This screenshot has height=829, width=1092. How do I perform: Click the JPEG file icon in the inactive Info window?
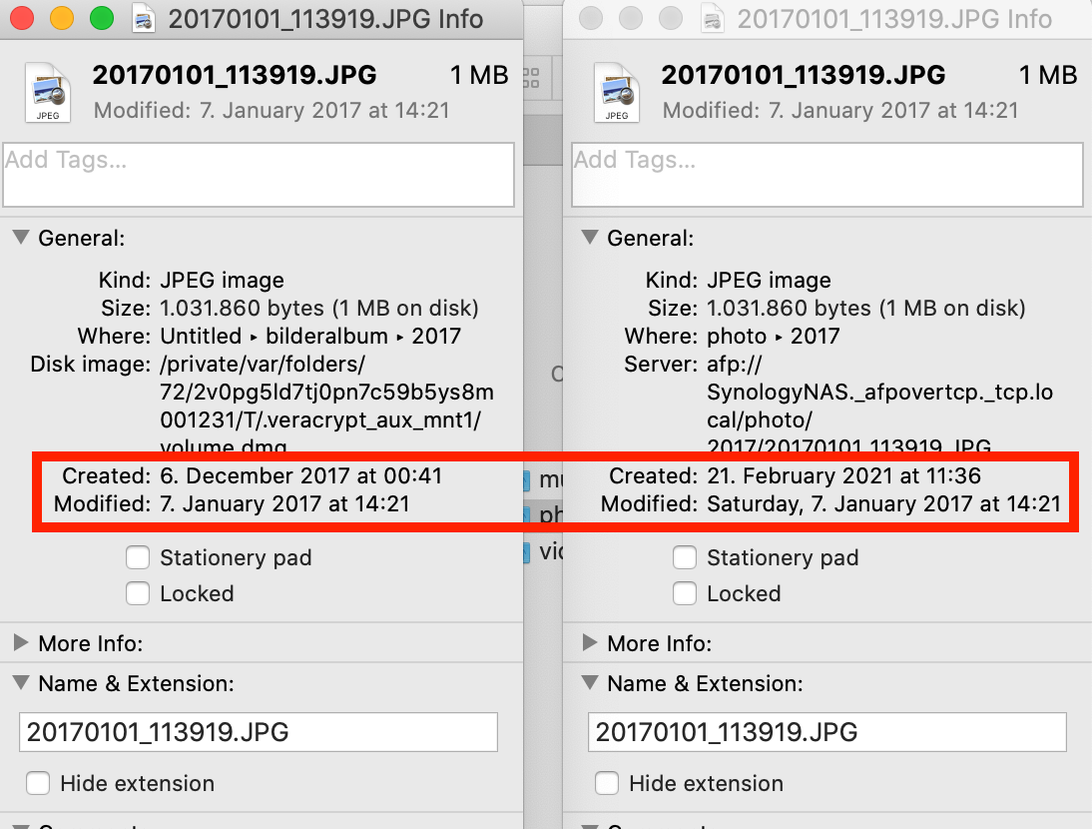point(616,93)
